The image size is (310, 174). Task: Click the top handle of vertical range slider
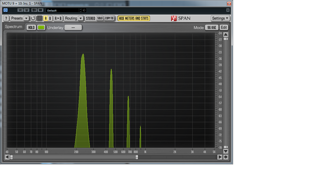pyautogui.click(x=226, y=39)
